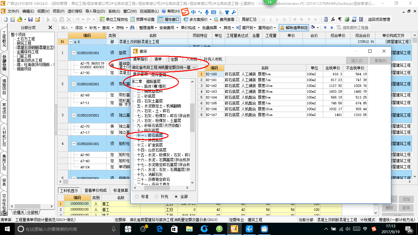Open 预算书设置 budget settings

143,19
